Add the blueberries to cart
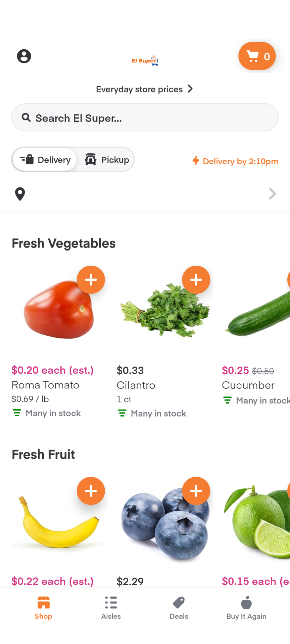The width and height of the screenshot is (290, 644). pos(196,491)
